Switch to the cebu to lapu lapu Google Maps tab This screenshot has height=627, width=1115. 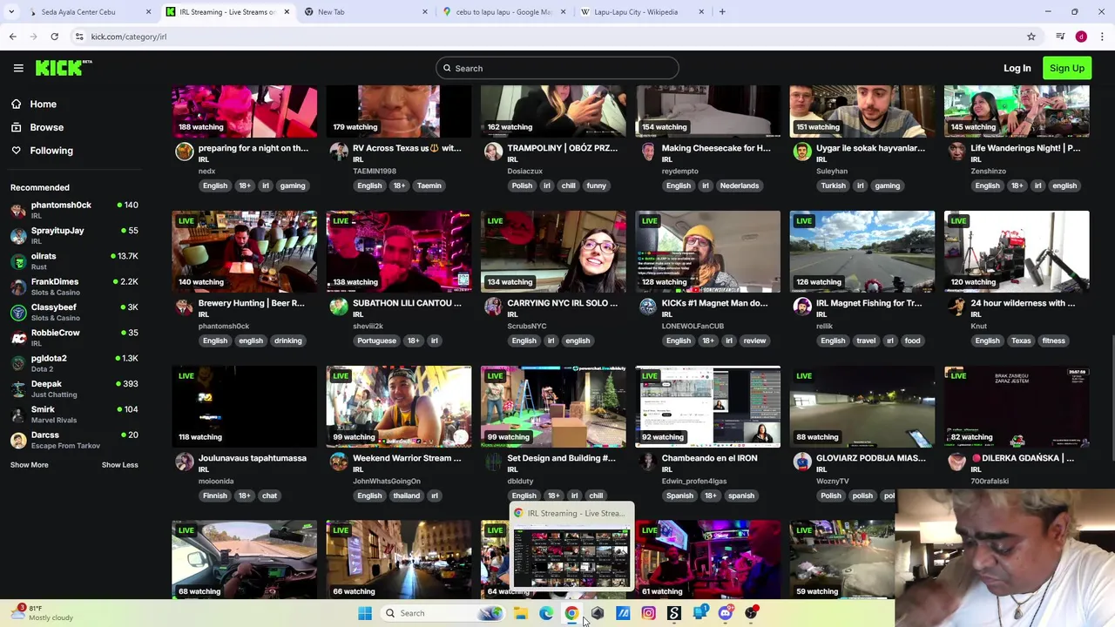[505, 12]
